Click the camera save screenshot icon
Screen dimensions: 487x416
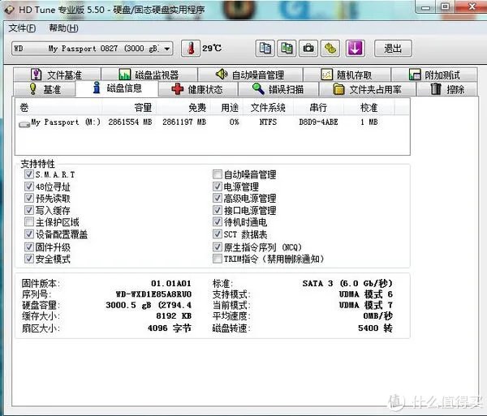(308, 49)
